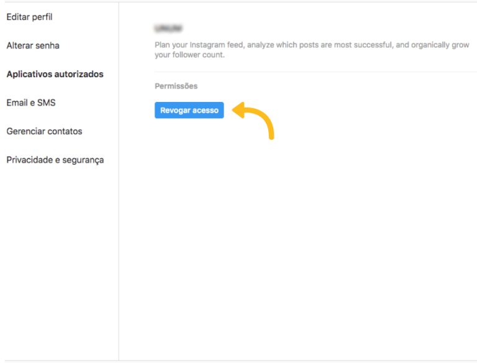Image resolution: width=477 pixels, height=363 pixels.
Task: Open Email e SMS settings
Action: coord(30,103)
